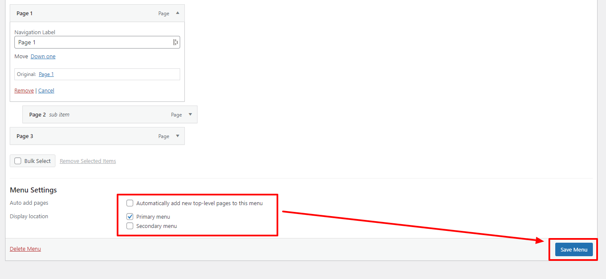Click Remove Selected Items
Viewport: 606px width, 279px height.
tap(88, 160)
